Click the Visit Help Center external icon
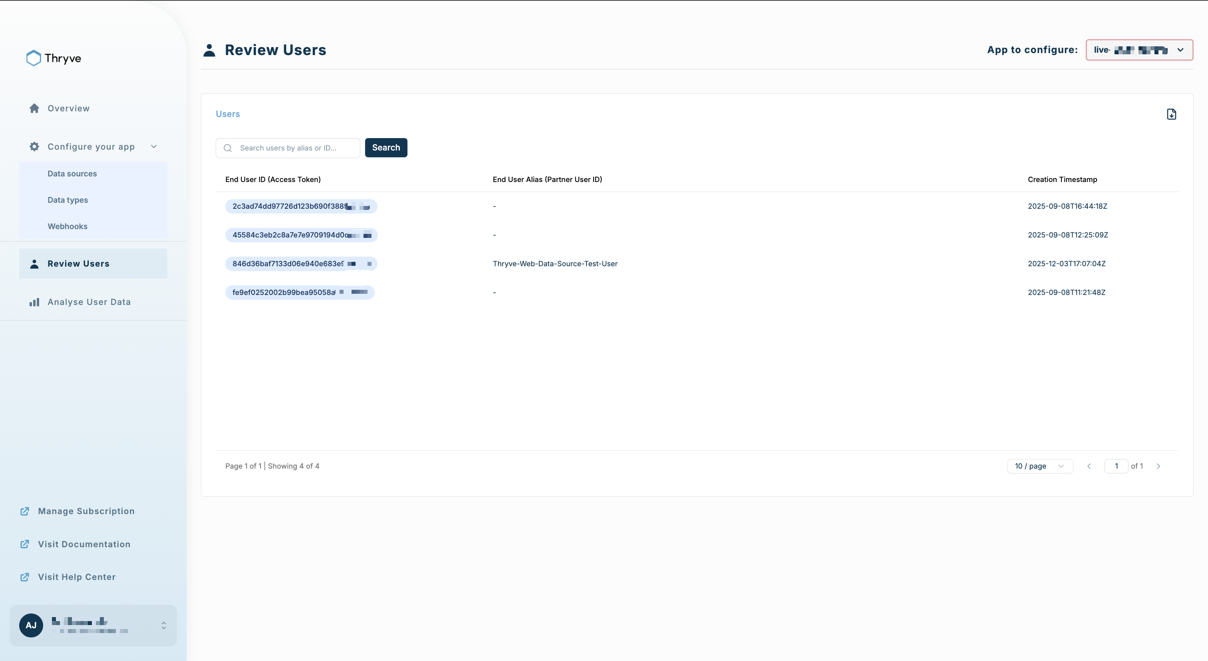Screen dimensions: 1208x661 pyautogui.click(x=25, y=577)
